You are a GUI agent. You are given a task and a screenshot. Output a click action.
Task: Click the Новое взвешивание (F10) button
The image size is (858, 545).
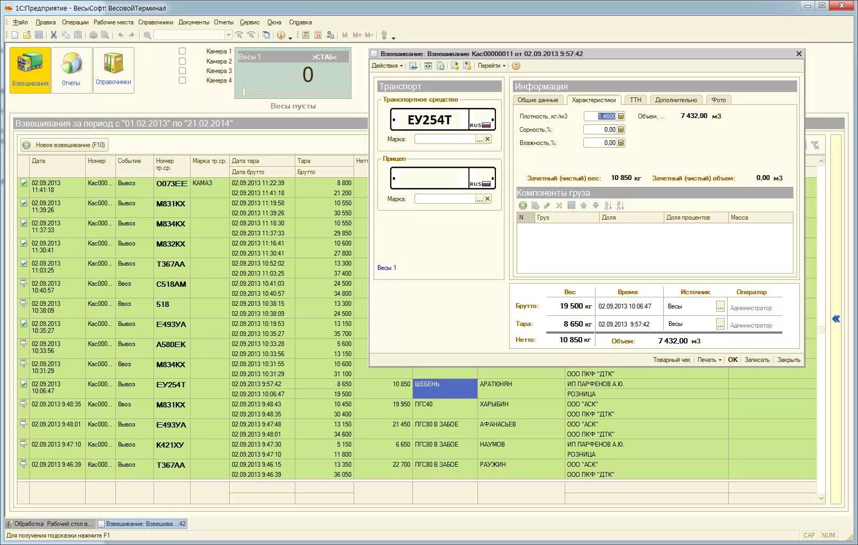point(65,145)
